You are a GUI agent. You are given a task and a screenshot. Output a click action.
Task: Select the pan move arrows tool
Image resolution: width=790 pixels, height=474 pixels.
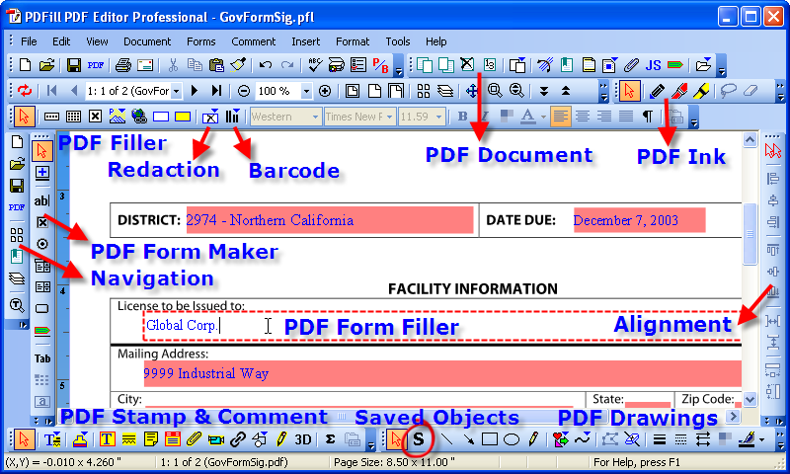[472, 91]
